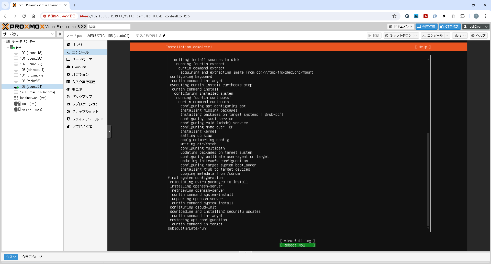Open the root@pam user menu

(x=476, y=27)
